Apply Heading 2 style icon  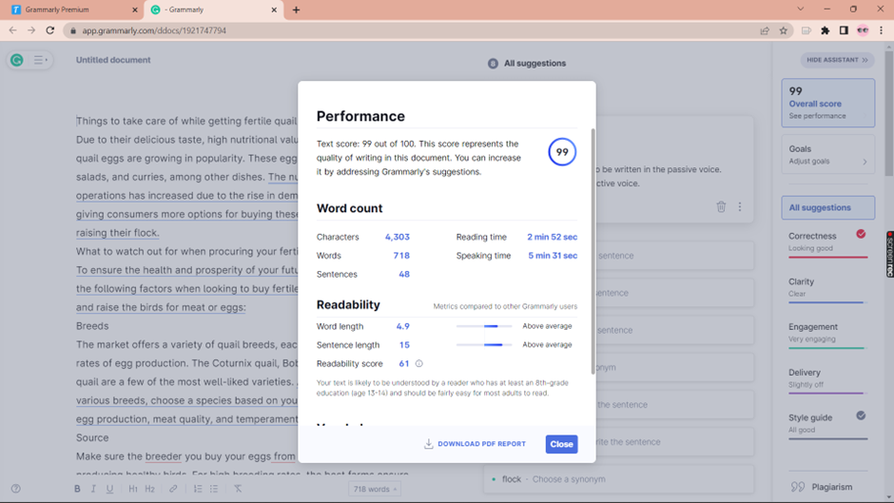(x=149, y=489)
